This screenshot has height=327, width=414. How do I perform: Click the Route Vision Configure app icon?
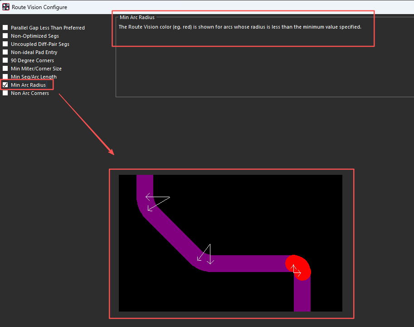click(6, 7)
